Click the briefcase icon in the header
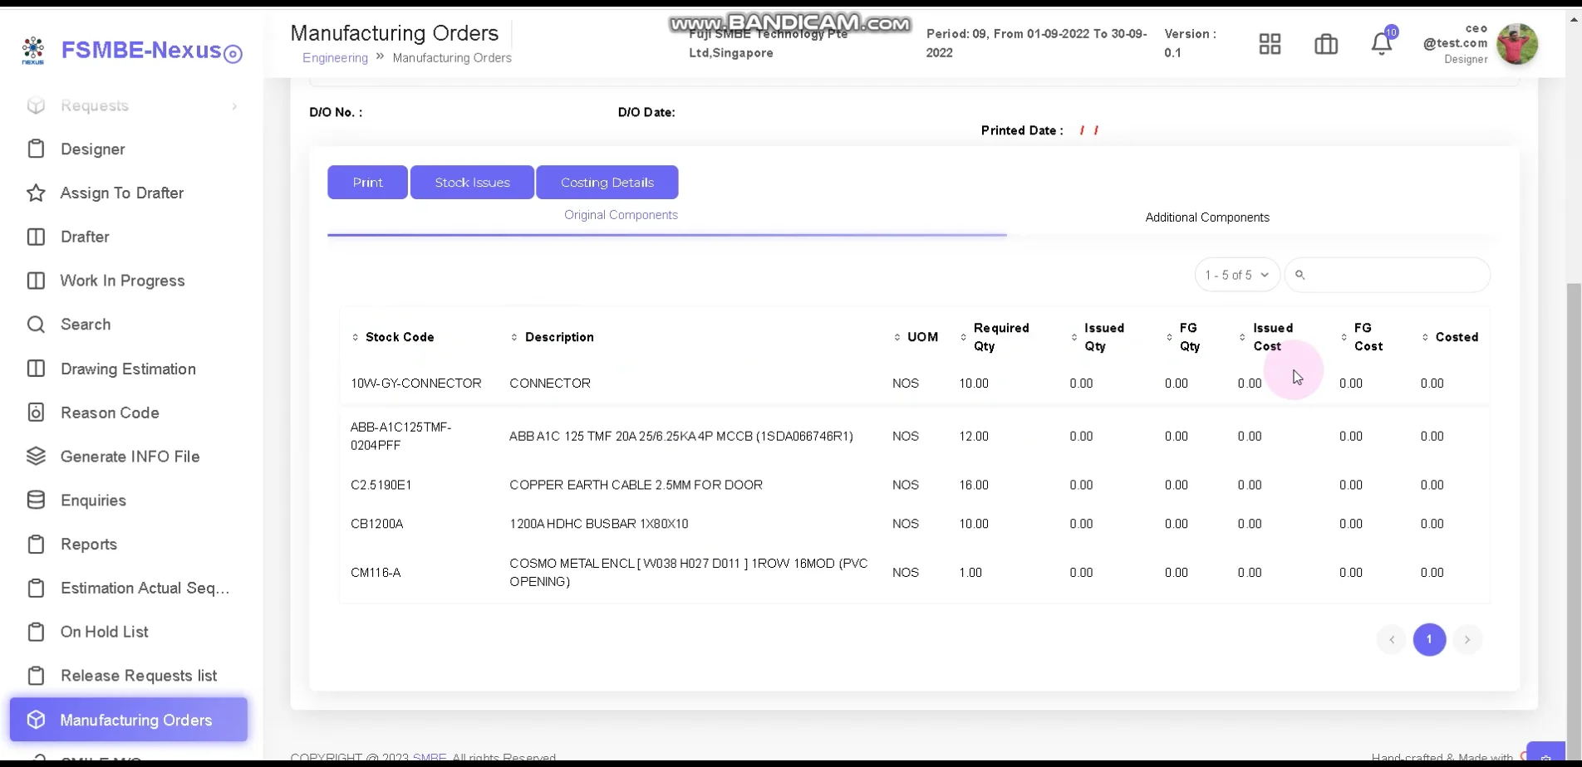Image resolution: width=1582 pixels, height=767 pixels. [x=1325, y=44]
